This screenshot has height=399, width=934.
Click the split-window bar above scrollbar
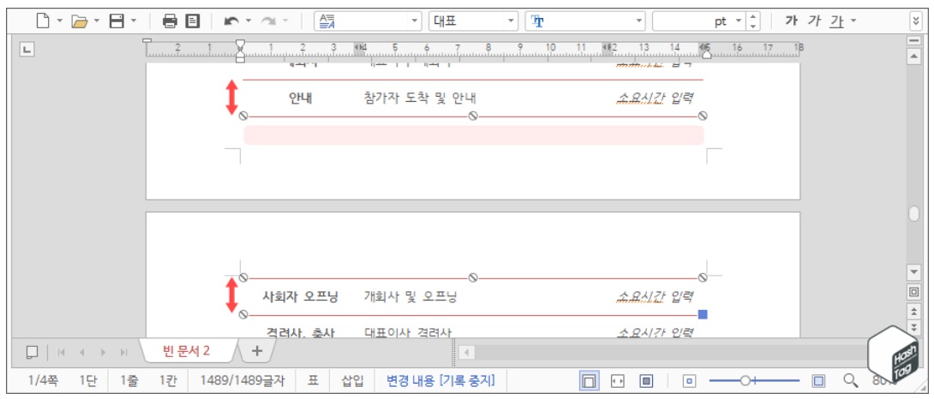click(913, 40)
